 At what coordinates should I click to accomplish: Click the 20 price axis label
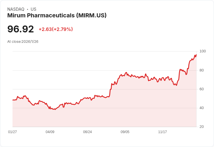click(x=201, y=127)
